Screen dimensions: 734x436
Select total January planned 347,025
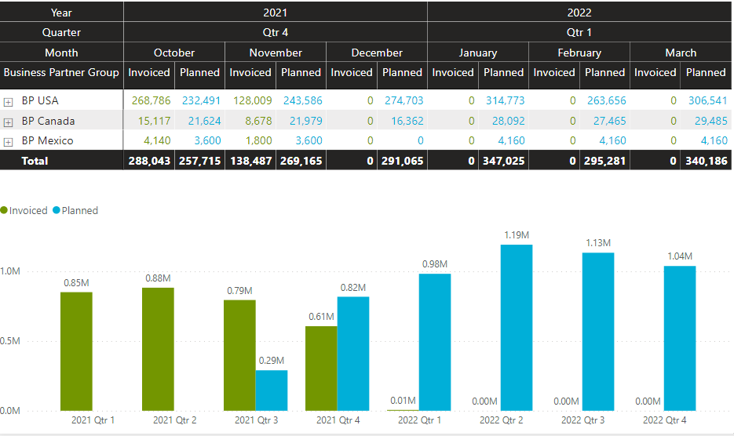point(503,161)
